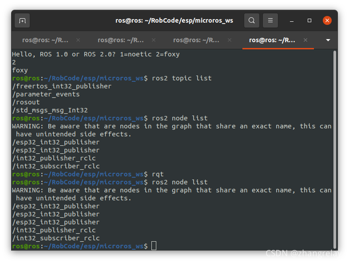Click the cursor at the final prompt
Viewport: 349px width, 263px height.
[154, 246]
